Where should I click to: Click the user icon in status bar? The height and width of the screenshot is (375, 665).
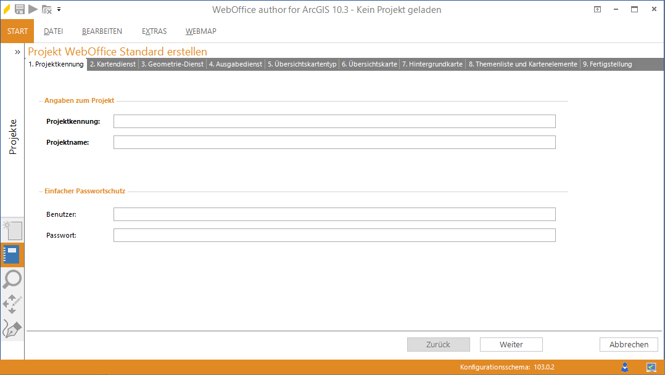click(625, 367)
